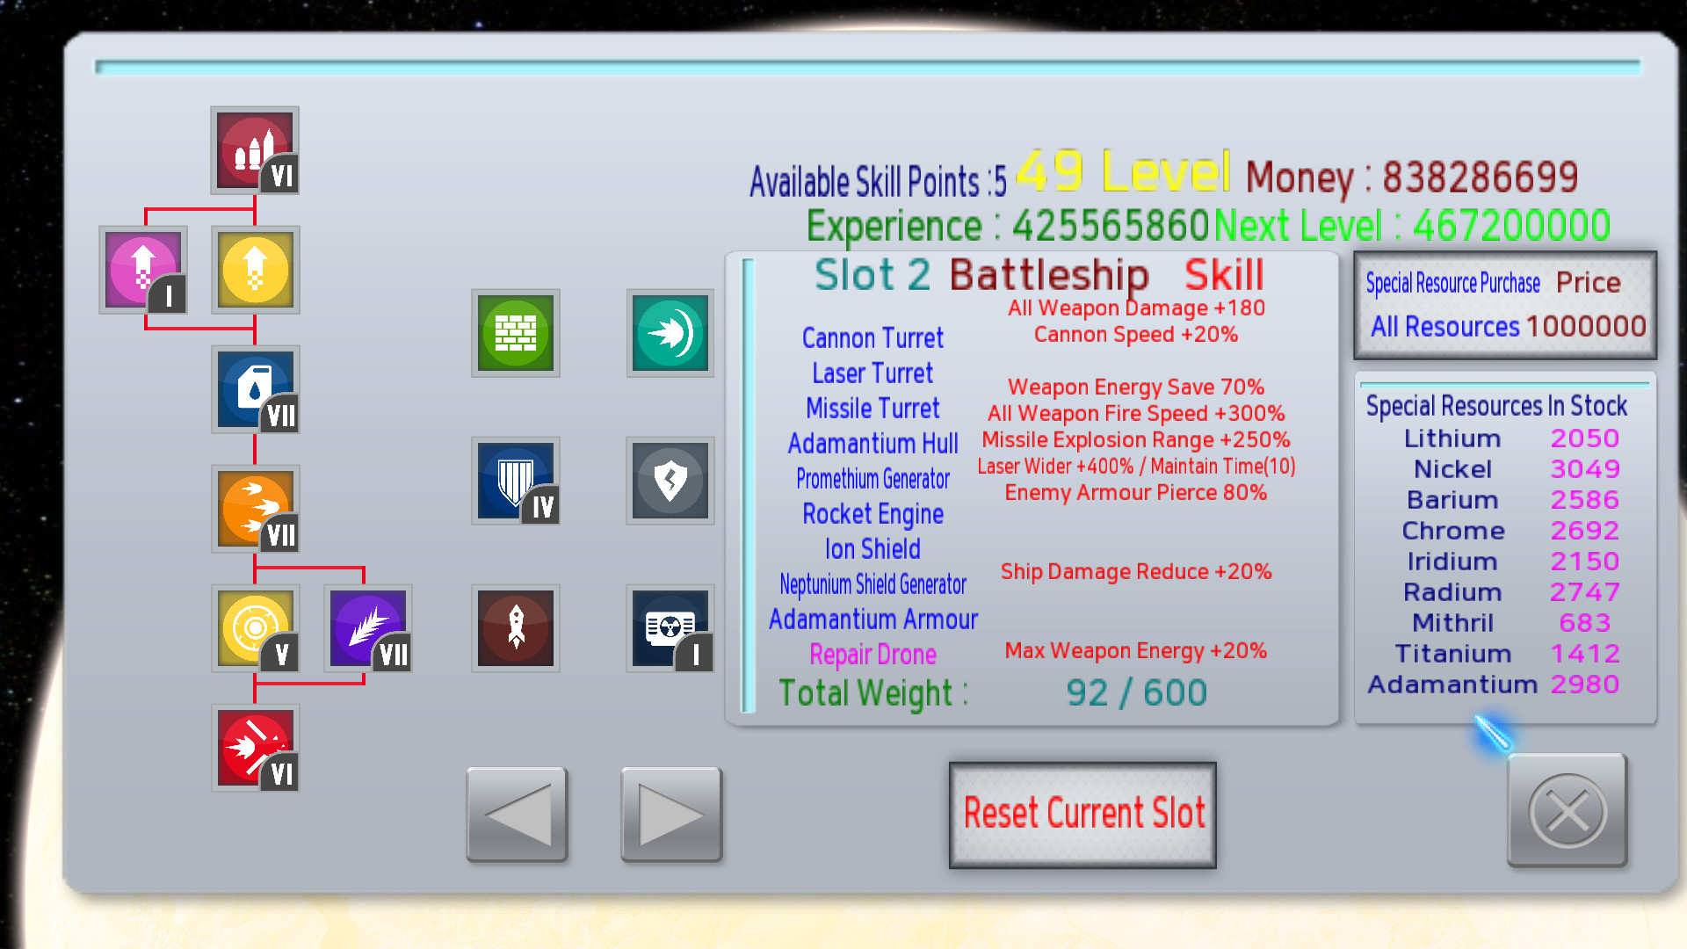1687x949 pixels.
Task: Close the skill panel with X button
Action: (x=1568, y=811)
